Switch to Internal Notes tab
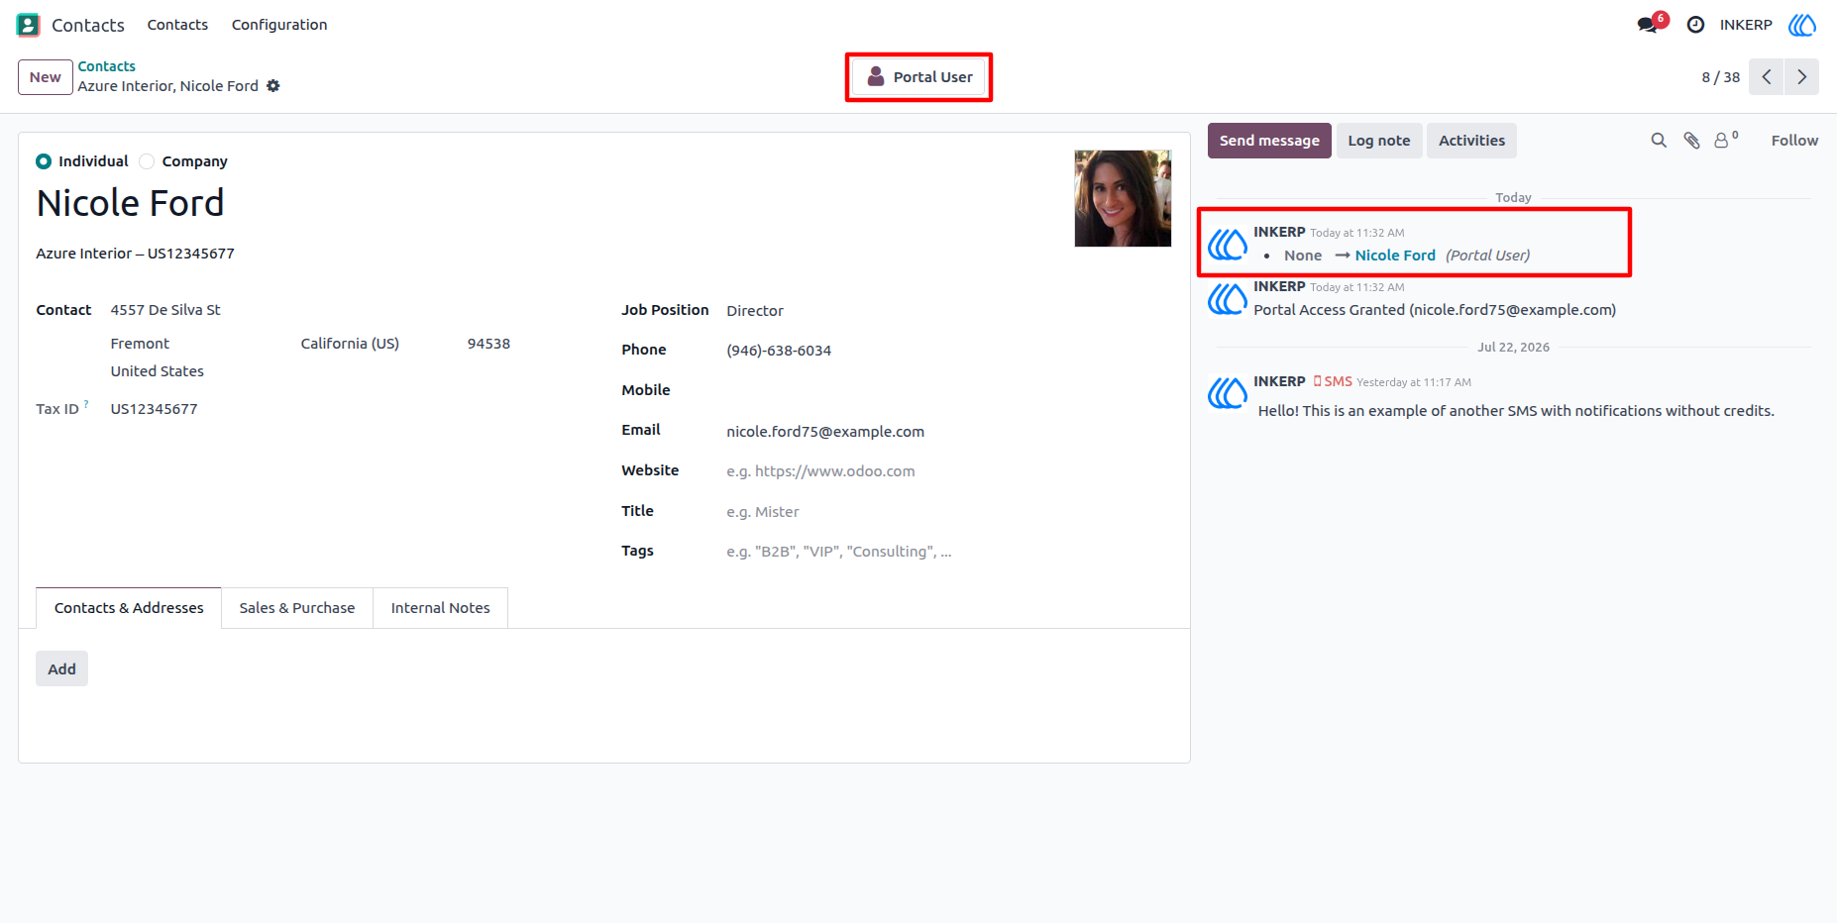1837x923 pixels. pyautogui.click(x=441, y=608)
